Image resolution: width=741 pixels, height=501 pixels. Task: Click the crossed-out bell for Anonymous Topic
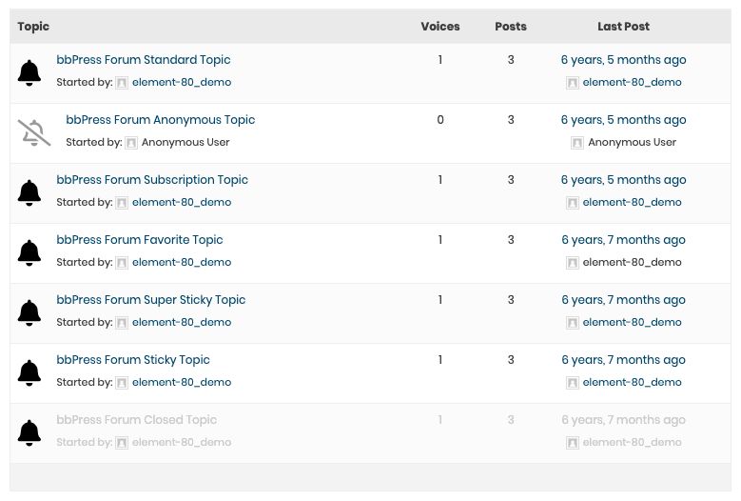(34, 133)
